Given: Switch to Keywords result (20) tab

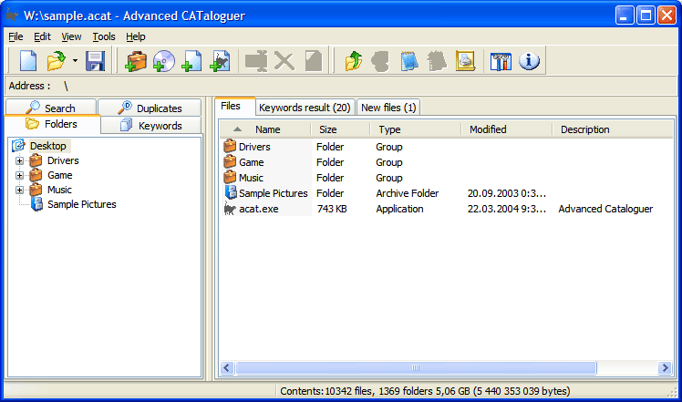Looking at the screenshot, I should tap(305, 108).
